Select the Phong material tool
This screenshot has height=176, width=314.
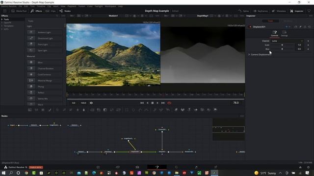click(x=45, y=87)
